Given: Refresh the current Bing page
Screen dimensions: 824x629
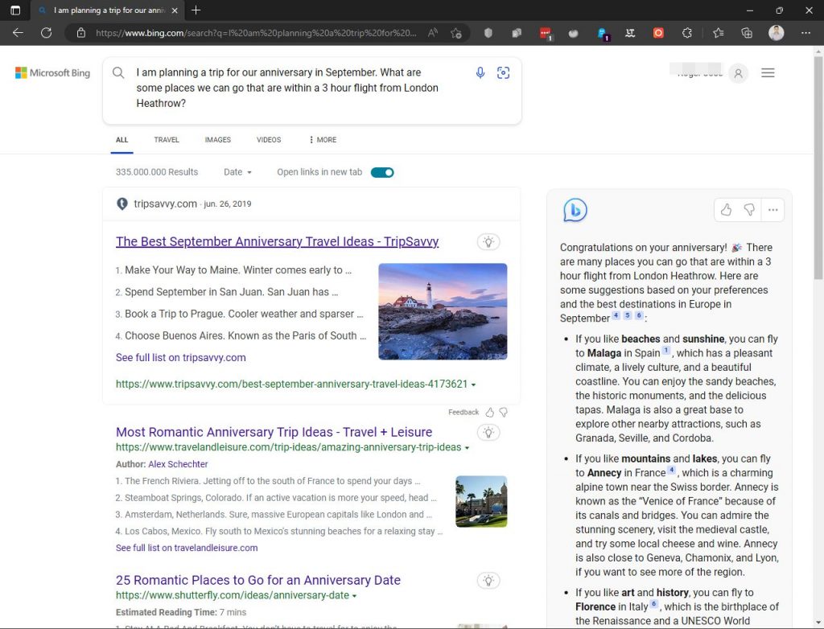Looking at the screenshot, I should pyautogui.click(x=46, y=33).
